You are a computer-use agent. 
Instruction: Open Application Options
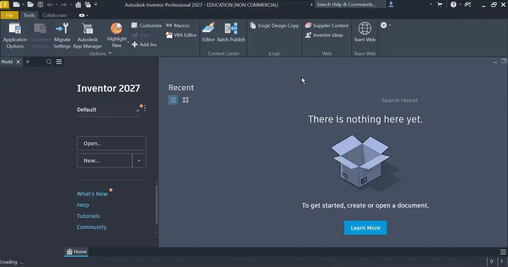tap(15, 36)
